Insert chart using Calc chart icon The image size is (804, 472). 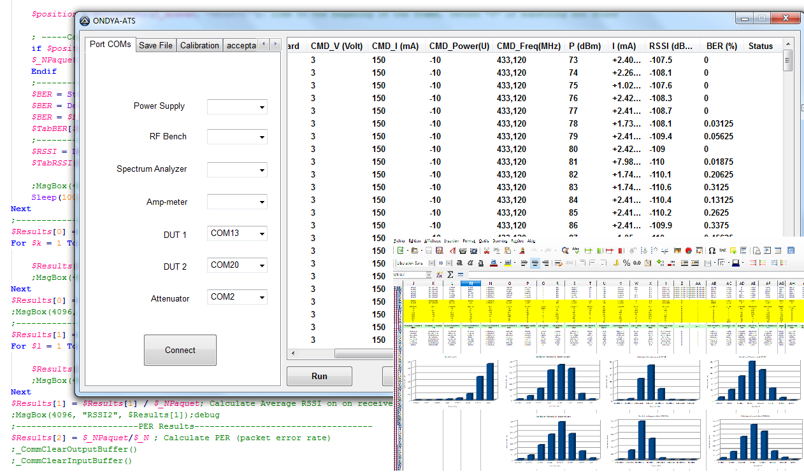click(689, 251)
